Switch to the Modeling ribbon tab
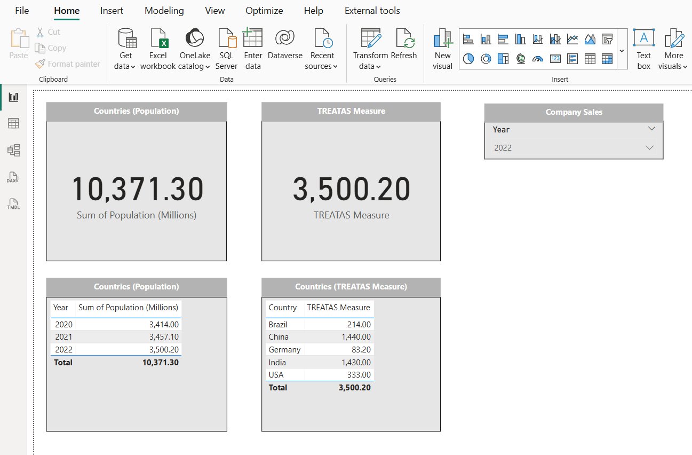This screenshot has width=692, height=455. click(x=164, y=10)
